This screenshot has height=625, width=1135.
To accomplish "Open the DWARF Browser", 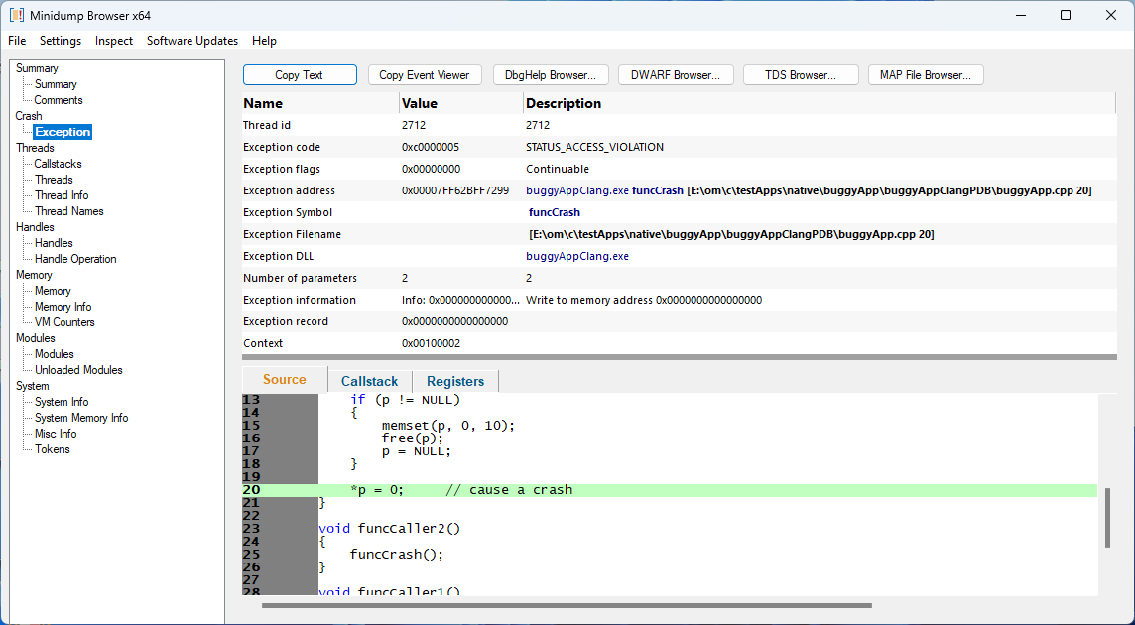I will point(676,75).
